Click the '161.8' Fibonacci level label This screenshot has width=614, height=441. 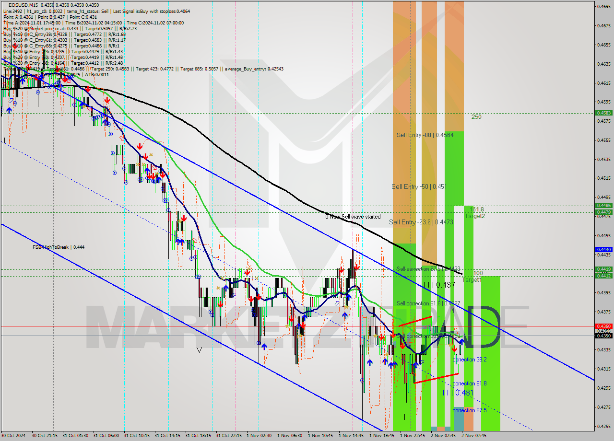point(477,209)
